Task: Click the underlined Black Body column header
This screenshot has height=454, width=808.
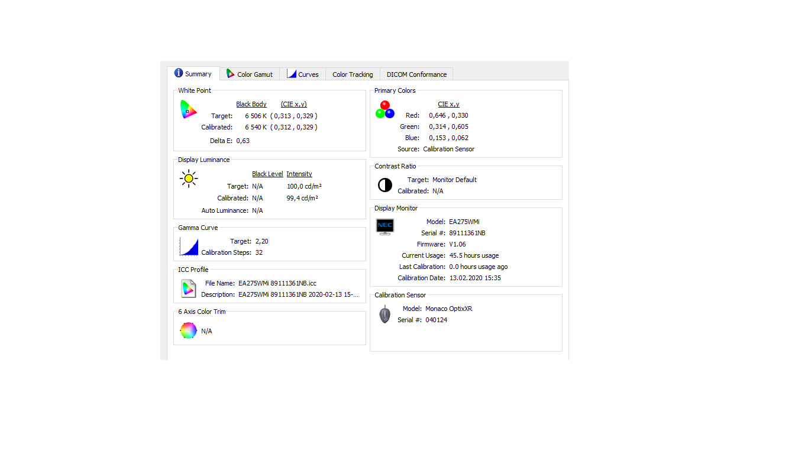Action: pos(251,104)
